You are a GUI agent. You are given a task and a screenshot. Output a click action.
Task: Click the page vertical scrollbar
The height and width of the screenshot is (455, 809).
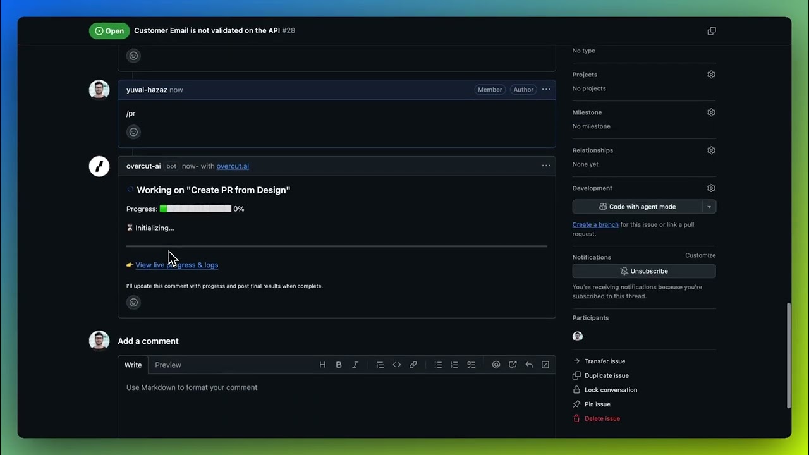pyautogui.click(x=788, y=355)
